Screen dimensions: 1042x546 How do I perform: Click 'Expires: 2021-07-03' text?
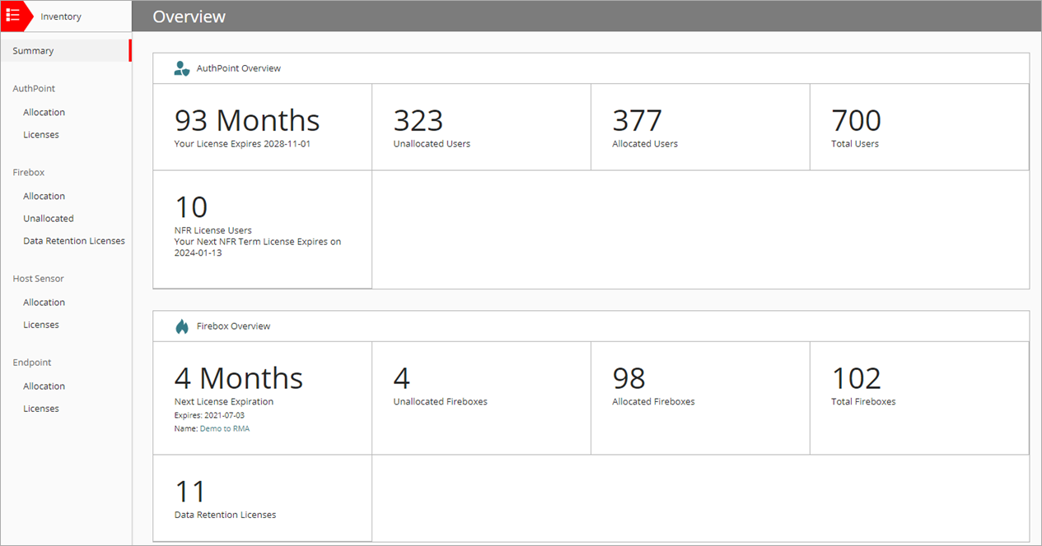click(x=209, y=416)
